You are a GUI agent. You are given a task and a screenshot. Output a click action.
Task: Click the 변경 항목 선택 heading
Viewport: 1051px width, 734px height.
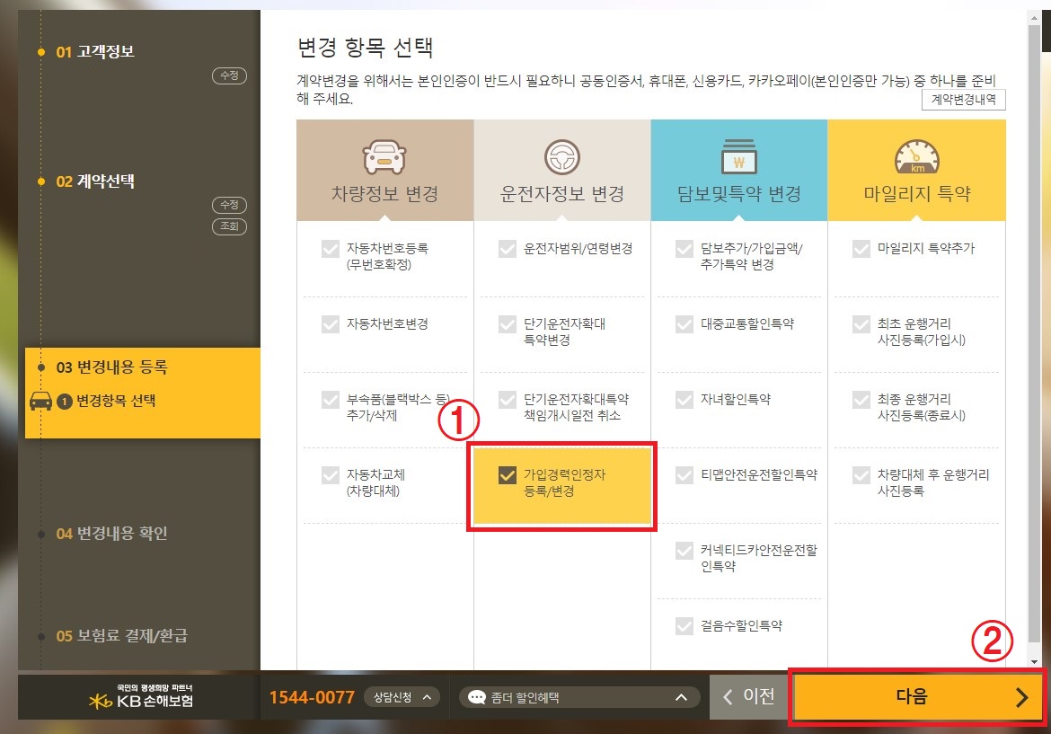(x=366, y=47)
